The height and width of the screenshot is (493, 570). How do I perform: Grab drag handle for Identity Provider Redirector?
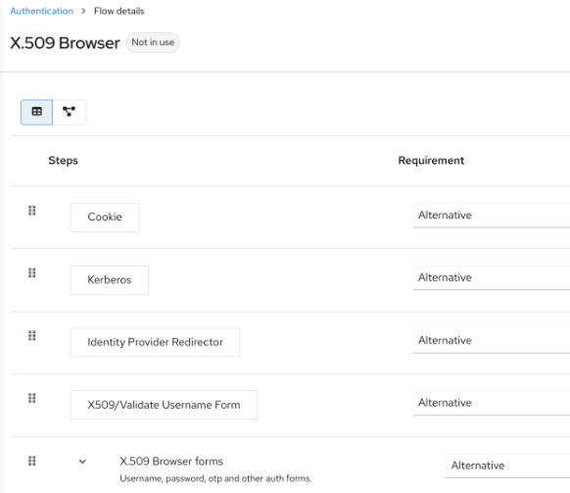[x=32, y=335]
